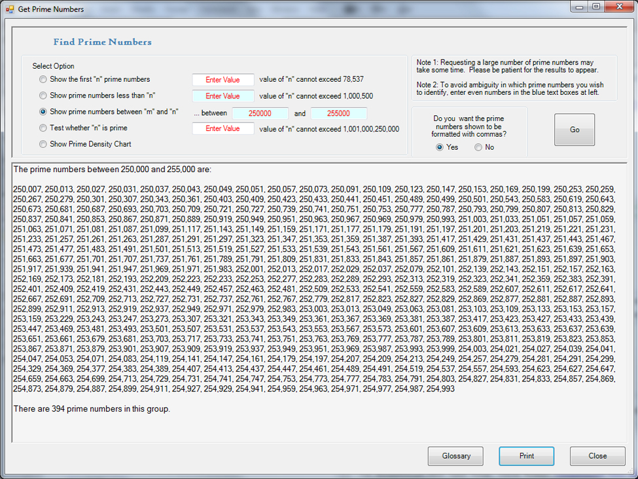Click the lower bound field containing 250000
This screenshot has height=479, width=638.
(260, 113)
